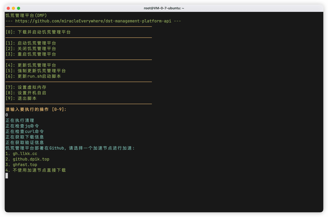Click the red close window button
Image resolution: width=328 pixels, height=217 pixels.
(8, 8)
